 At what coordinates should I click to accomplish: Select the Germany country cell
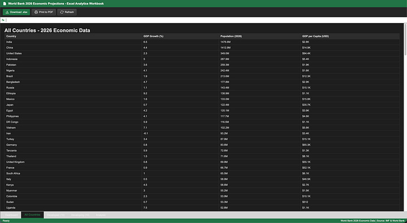click(73, 145)
